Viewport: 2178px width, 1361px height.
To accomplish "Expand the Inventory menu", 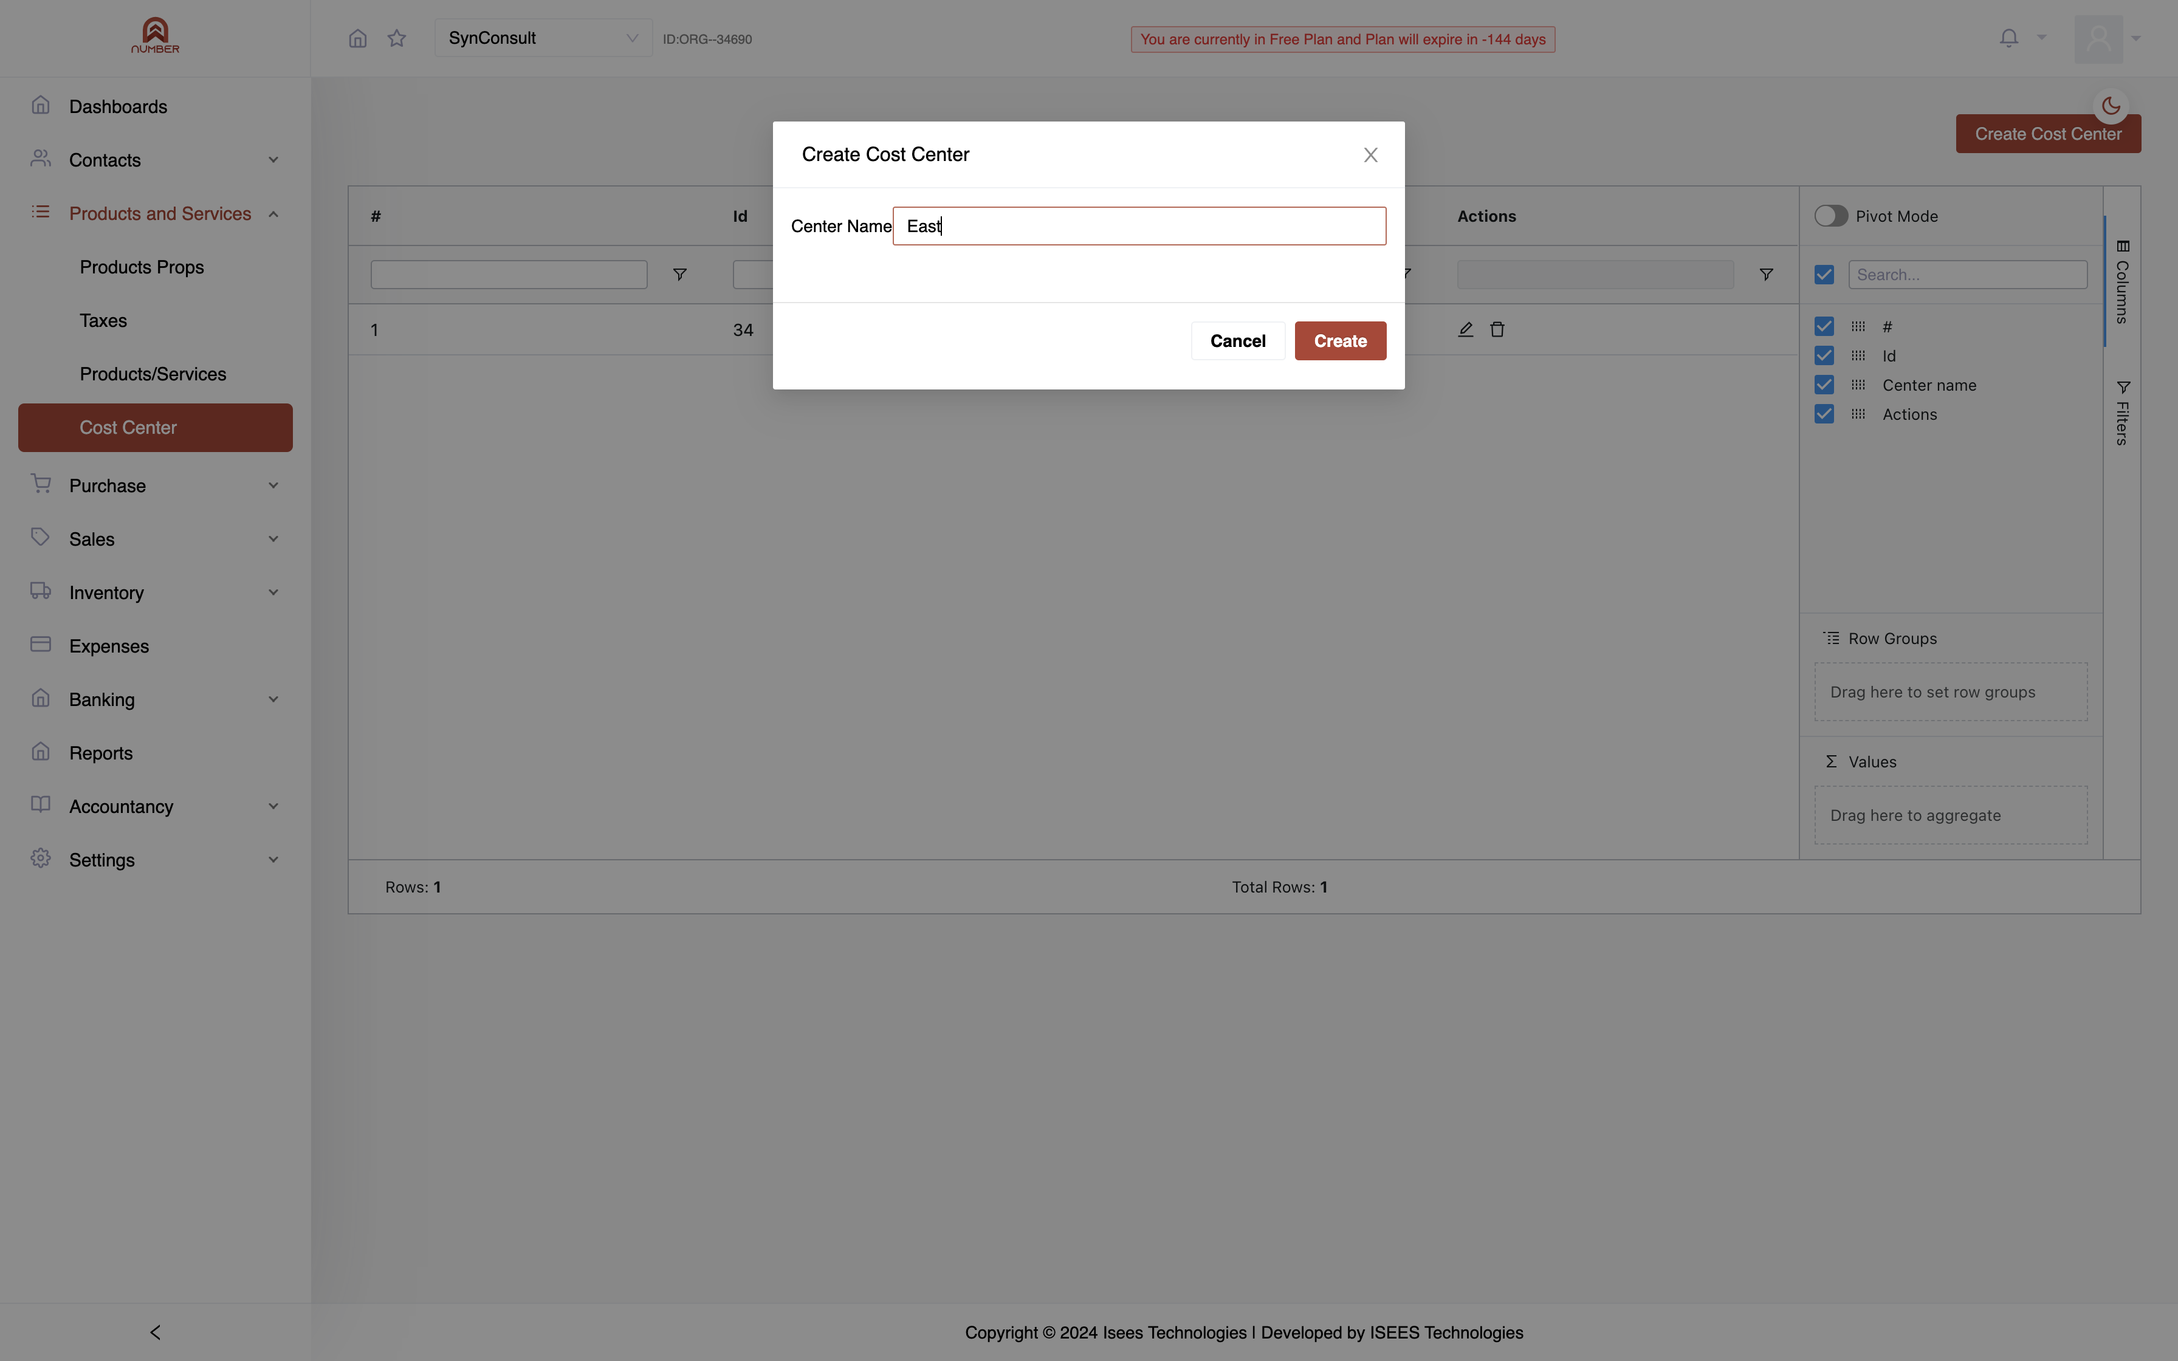I will pyautogui.click(x=155, y=592).
